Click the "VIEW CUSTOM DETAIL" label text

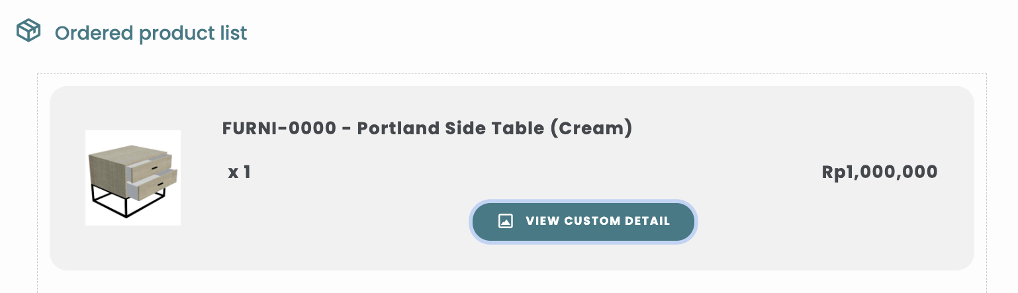click(x=598, y=221)
